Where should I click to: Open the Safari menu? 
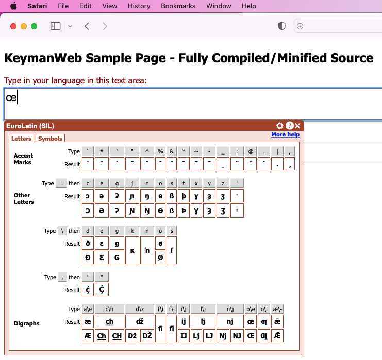coord(37,6)
